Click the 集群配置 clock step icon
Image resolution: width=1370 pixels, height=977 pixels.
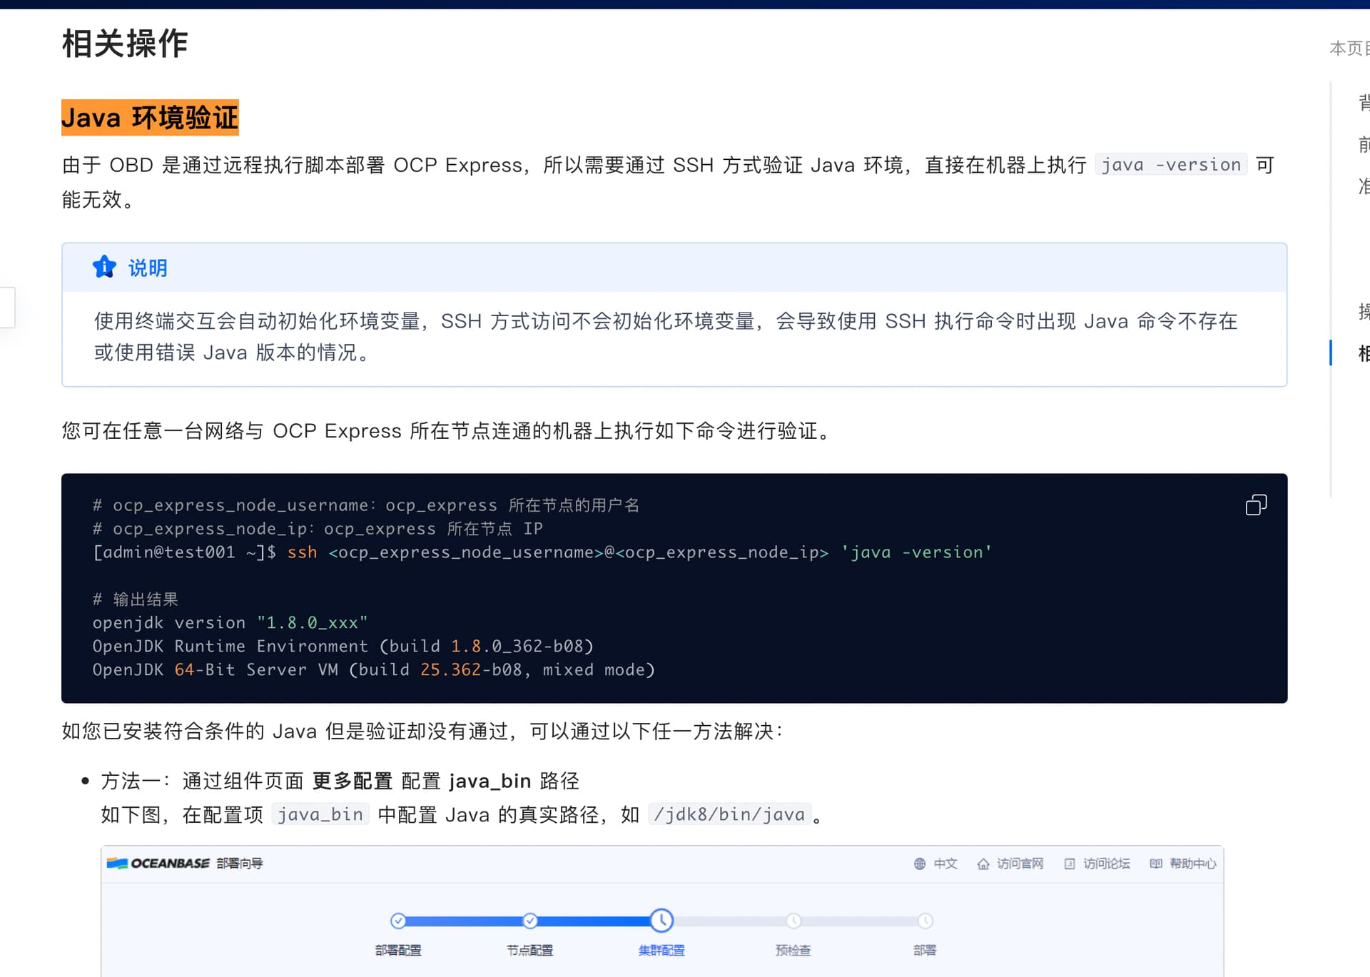[661, 921]
